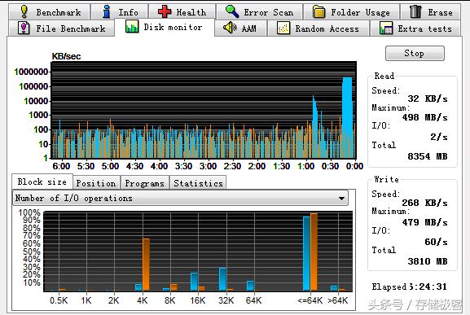This screenshot has width=470, height=315.
Task: Click the tall blue read spike in graph
Action: pyautogui.click(x=347, y=117)
